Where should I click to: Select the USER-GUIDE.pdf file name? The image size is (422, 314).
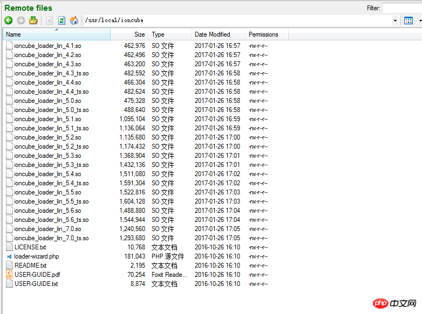tap(37, 275)
